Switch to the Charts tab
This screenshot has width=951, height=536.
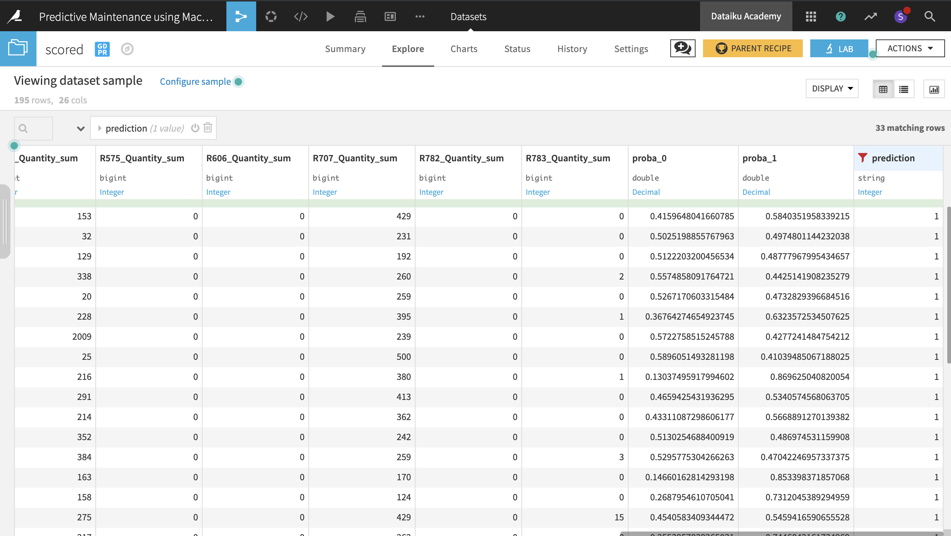[464, 49]
